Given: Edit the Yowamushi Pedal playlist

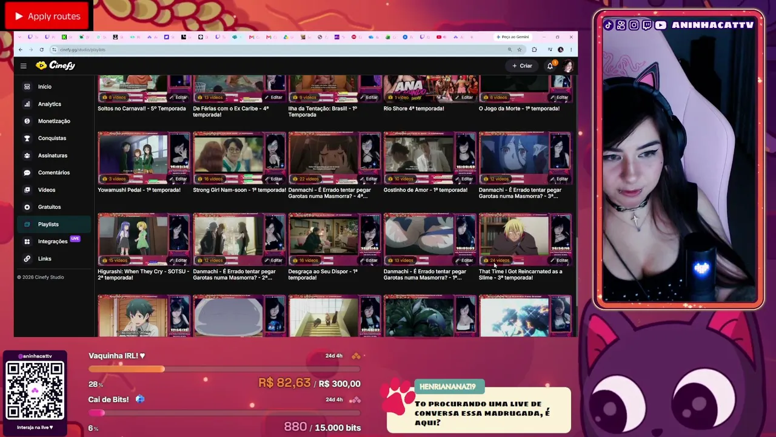Looking at the screenshot, I should [178, 179].
